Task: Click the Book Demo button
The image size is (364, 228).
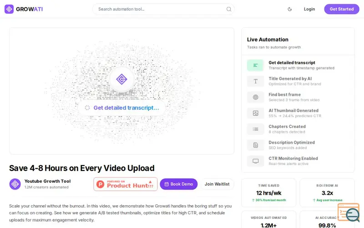Action: point(178,184)
